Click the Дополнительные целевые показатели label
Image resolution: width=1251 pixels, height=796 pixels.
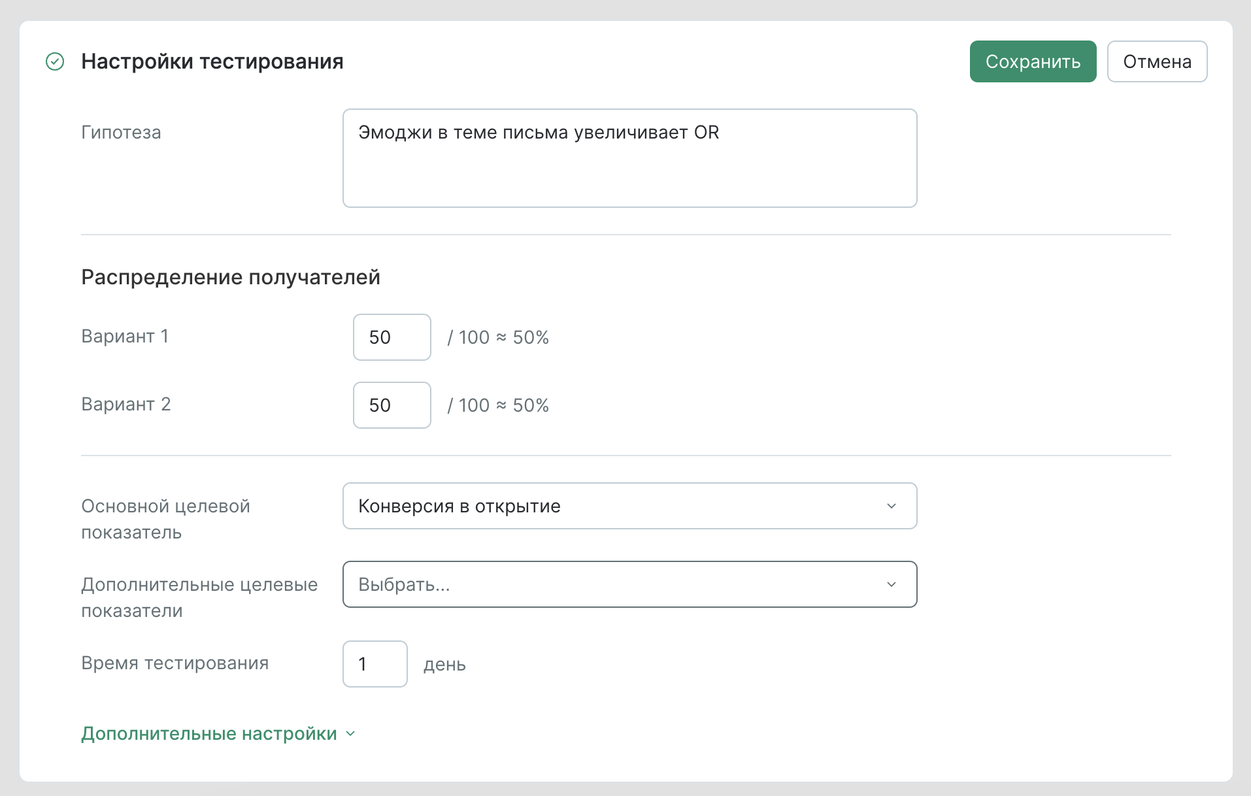tap(199, 597)
